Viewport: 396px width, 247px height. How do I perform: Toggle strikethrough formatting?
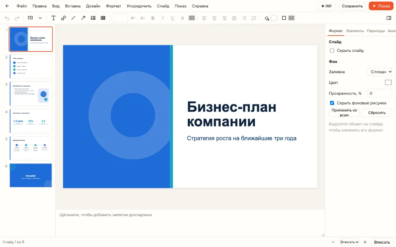click(x=182, y=18)
